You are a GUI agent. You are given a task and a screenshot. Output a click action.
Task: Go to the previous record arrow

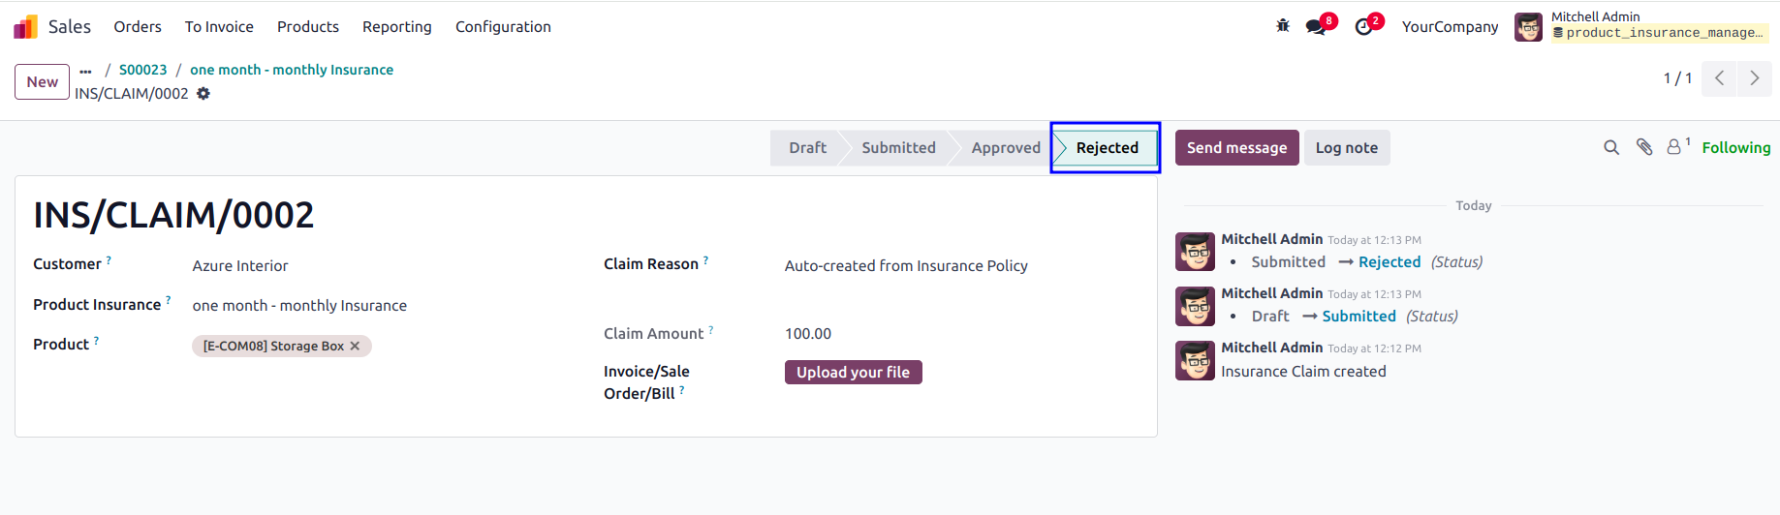(1719, 78)
